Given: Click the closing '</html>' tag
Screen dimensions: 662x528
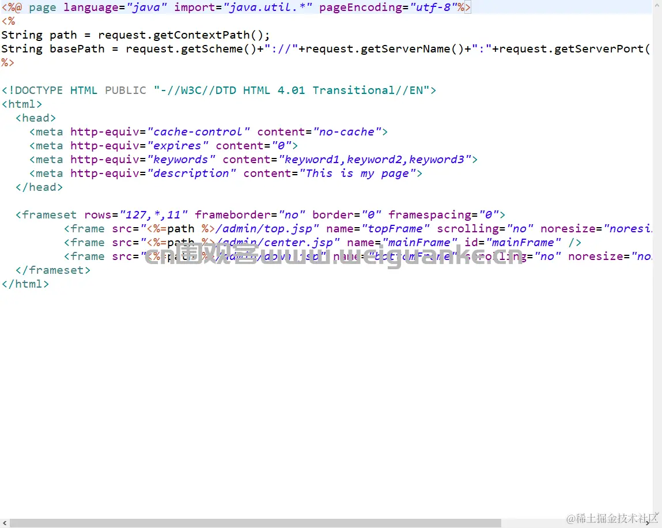Looking at the screenshot, I should click(25, 284).
